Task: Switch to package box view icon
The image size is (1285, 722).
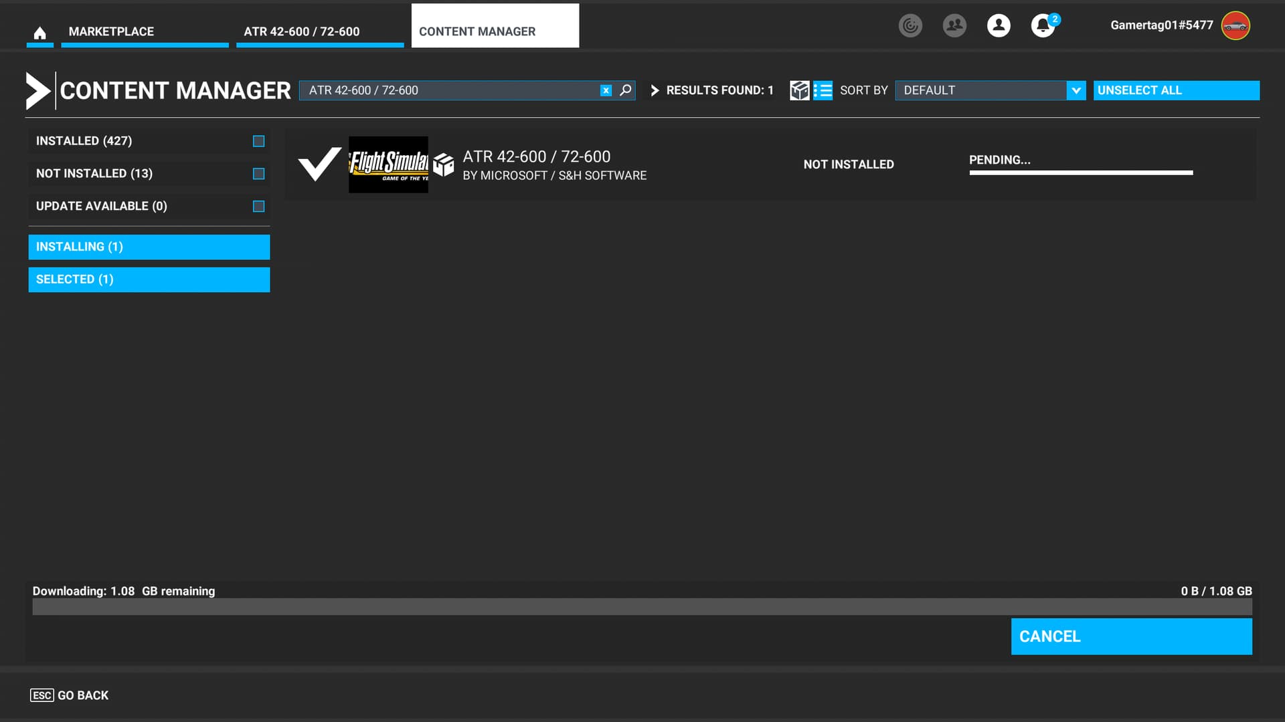Action: (799, 90)
